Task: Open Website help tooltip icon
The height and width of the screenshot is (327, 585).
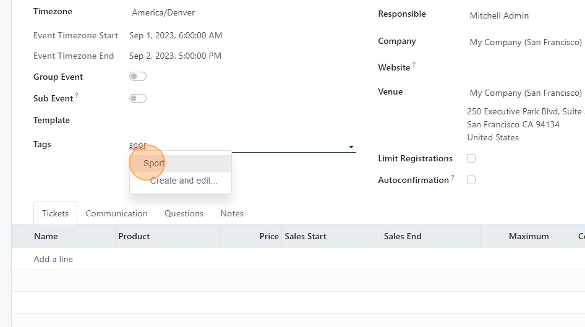Action: (414, 64)
